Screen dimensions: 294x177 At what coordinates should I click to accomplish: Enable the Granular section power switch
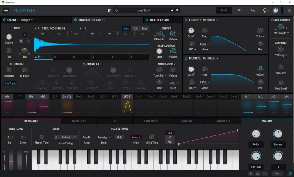(84, 64)
